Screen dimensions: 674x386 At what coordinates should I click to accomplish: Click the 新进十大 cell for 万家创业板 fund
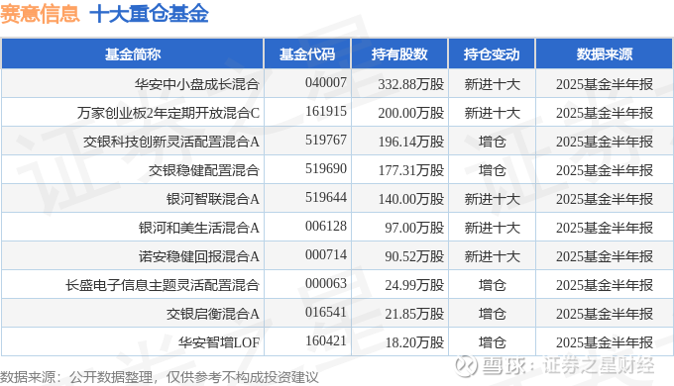[492, 113]
